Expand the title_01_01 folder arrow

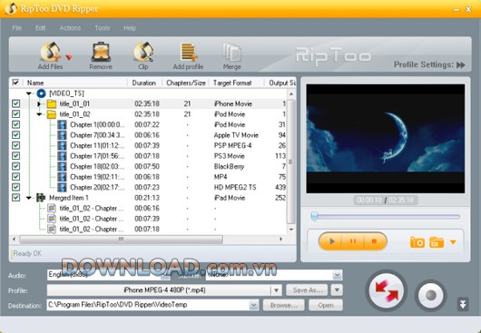(x=39, y=104)
